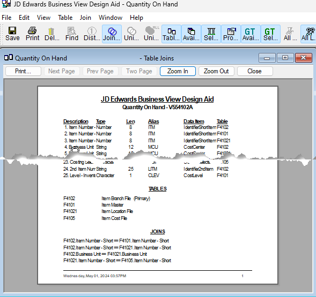Screen dimensions: 316x297
Task: Toggle the green GT Sel... icon
Action: pyautogui.click(x=270, y=34)
